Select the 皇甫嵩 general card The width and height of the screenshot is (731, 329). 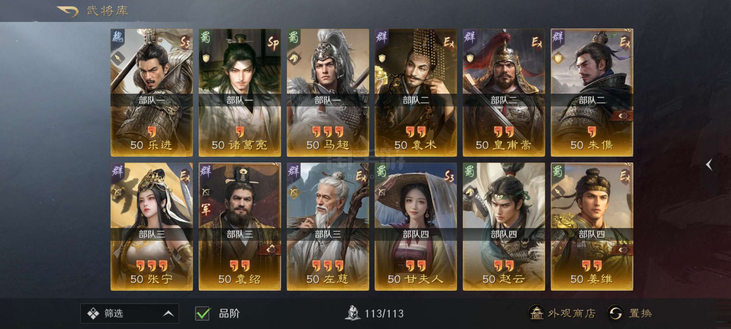click(504, 93)
